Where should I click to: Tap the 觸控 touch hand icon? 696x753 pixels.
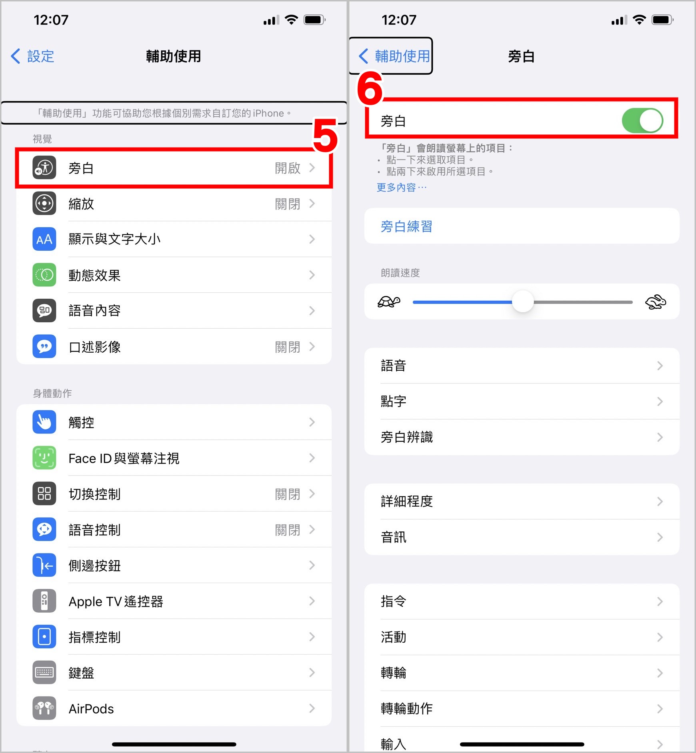[44, 422]
